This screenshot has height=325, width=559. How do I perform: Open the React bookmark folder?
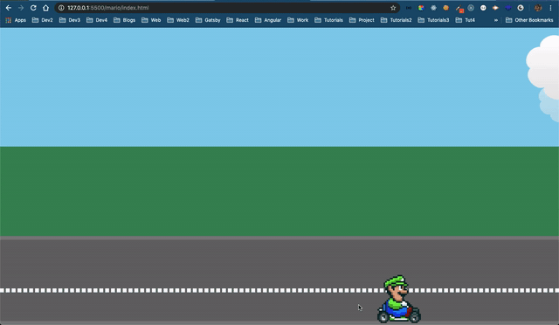tap(238, 20)
